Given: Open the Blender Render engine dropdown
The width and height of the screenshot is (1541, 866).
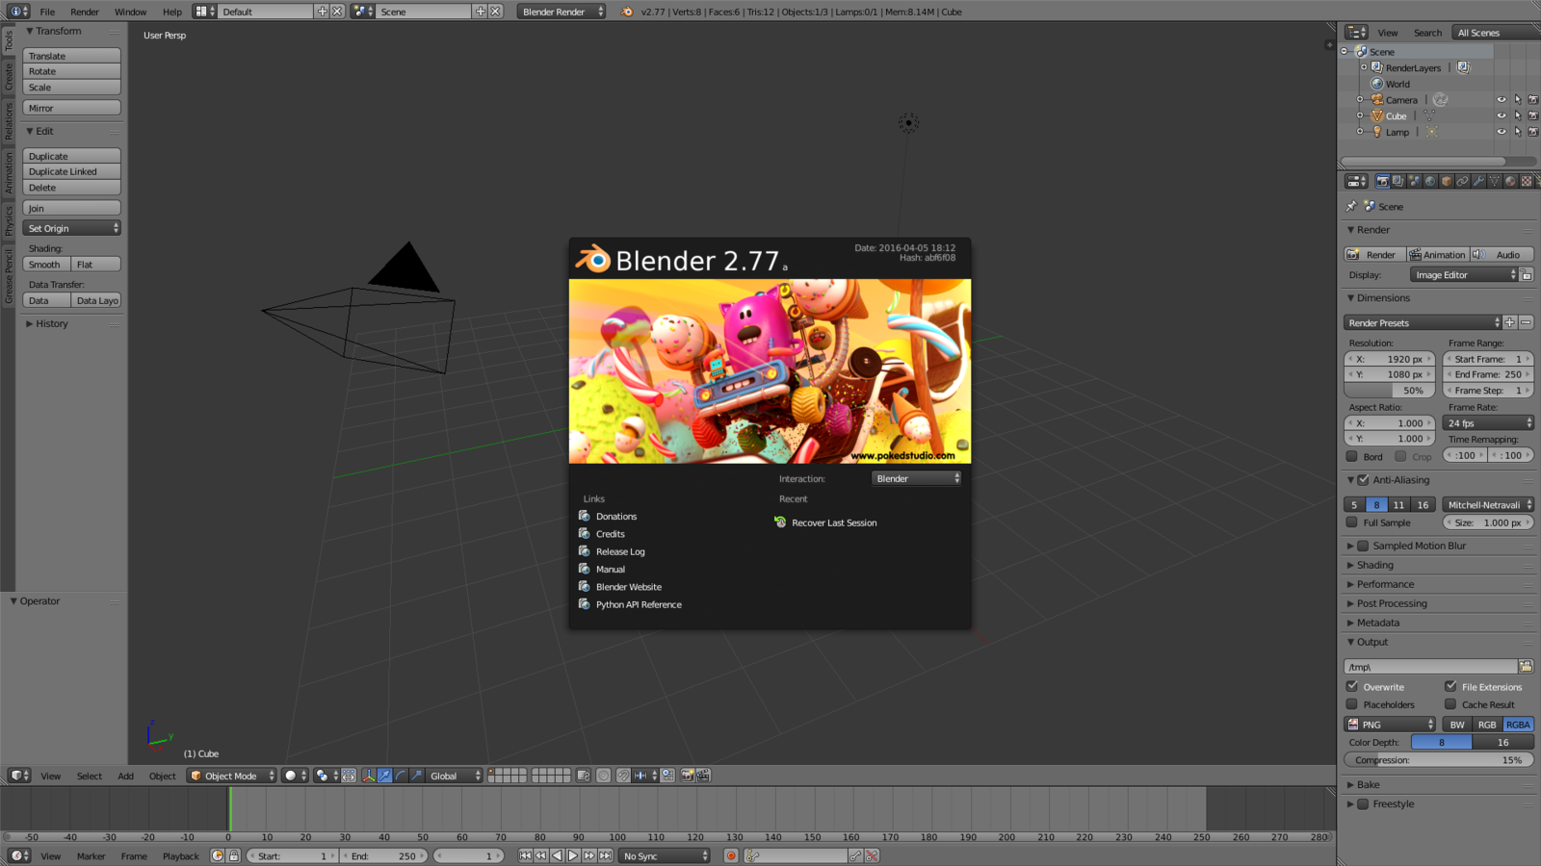Looking at the screenshot, I should 562,12.
